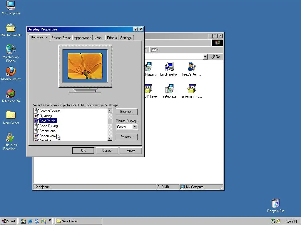301x225 pixels.
Task: Open the Web tab
Action: [x=98, y=38]
